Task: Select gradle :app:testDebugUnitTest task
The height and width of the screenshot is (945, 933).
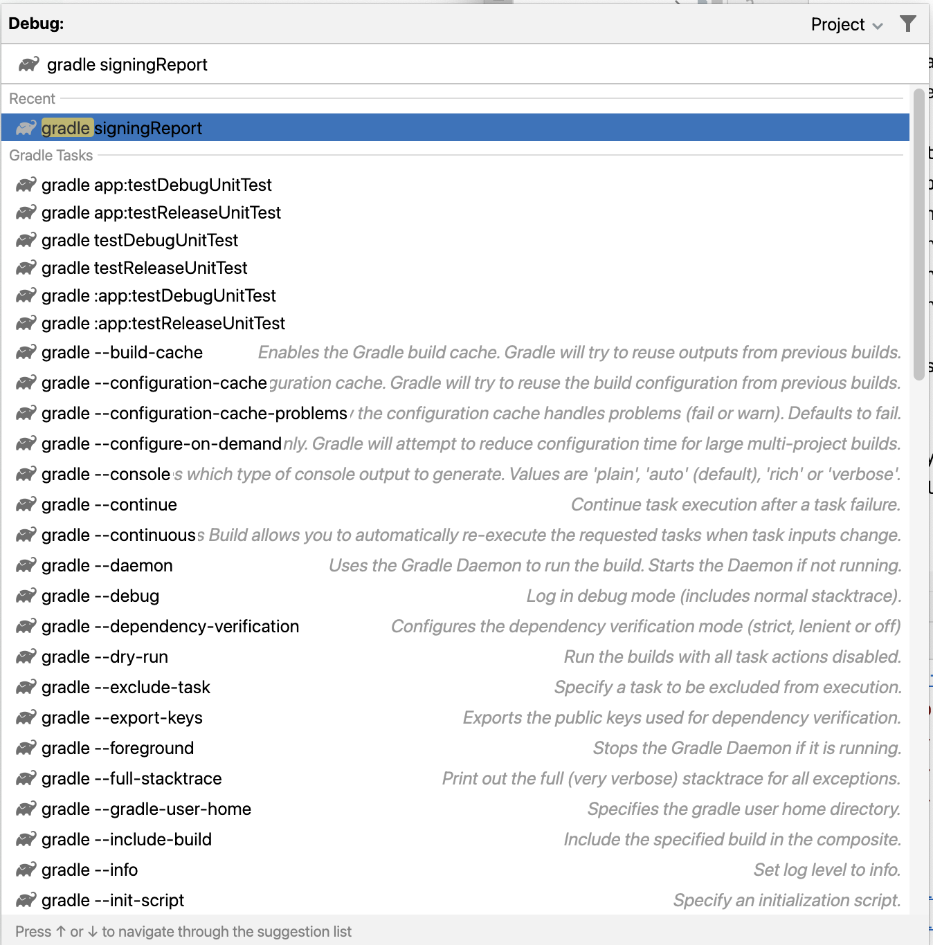Action: click(x=455, y=295)
